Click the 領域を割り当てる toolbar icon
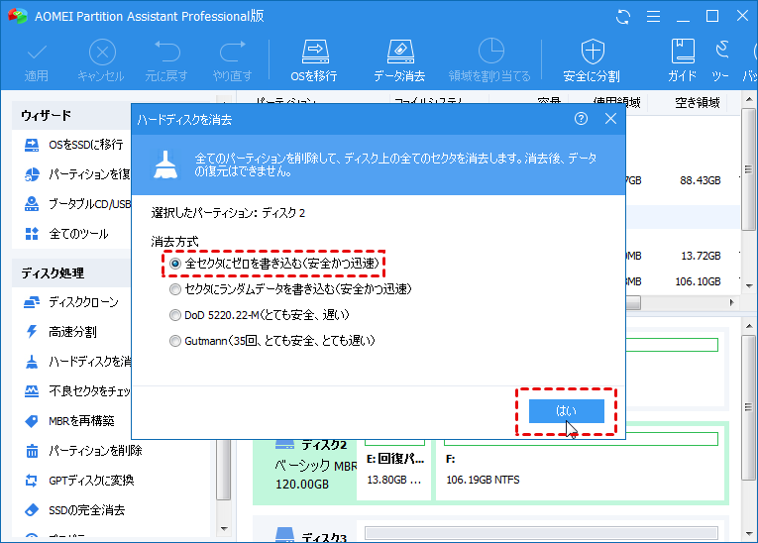 click(489, 61)
